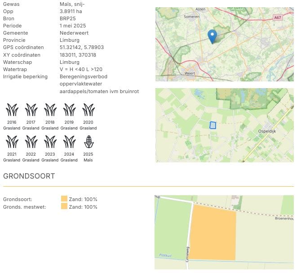Click the GRONDSOORT section heading
The width and height of the screenshot is (301, 273).
pyautogui.click(x=29, y=176)
